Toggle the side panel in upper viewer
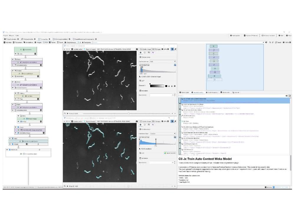This screenshot has height=221, width=295. click(x=172, y=49)
